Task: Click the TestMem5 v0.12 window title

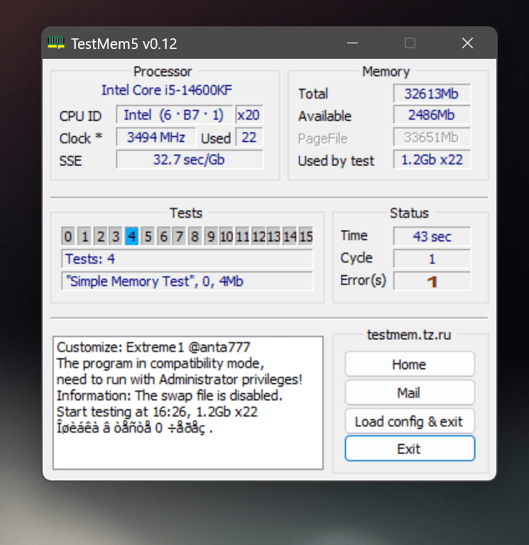Action: (x=124, y=44)
